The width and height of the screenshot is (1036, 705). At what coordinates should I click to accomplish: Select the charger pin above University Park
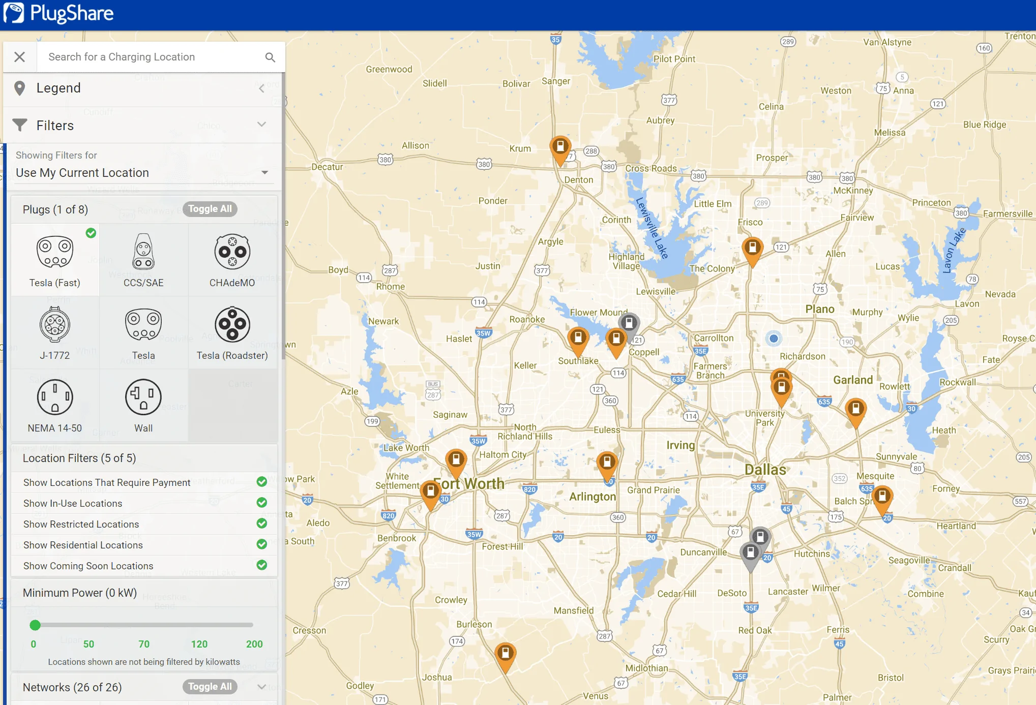coord(782,392)
